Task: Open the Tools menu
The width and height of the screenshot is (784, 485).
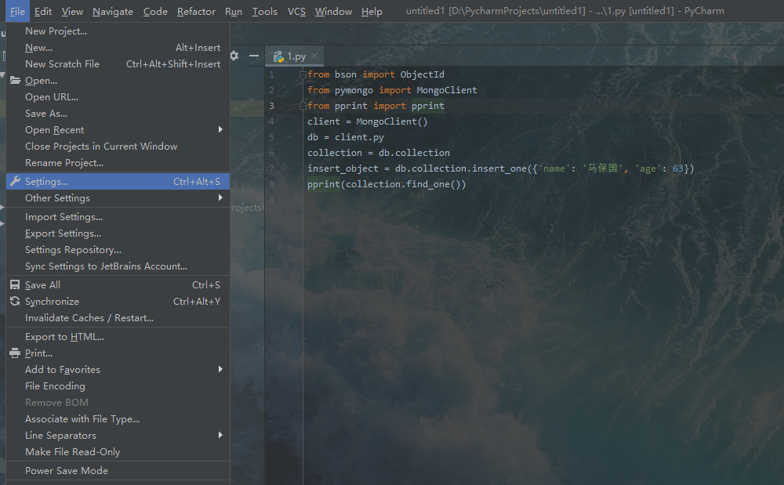Action: (264, 11)
